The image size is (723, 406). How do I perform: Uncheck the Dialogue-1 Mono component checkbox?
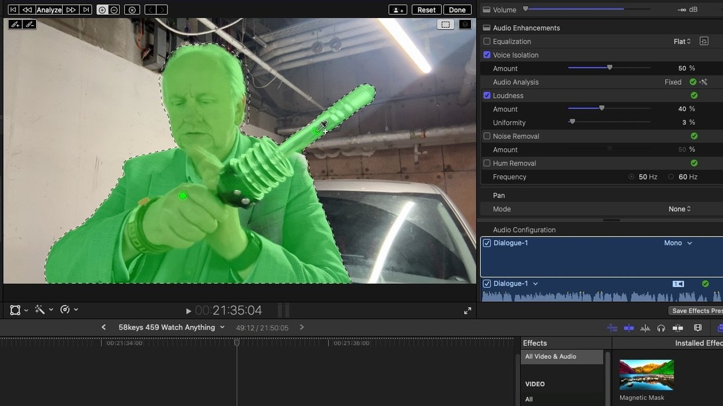click(487, 243)
